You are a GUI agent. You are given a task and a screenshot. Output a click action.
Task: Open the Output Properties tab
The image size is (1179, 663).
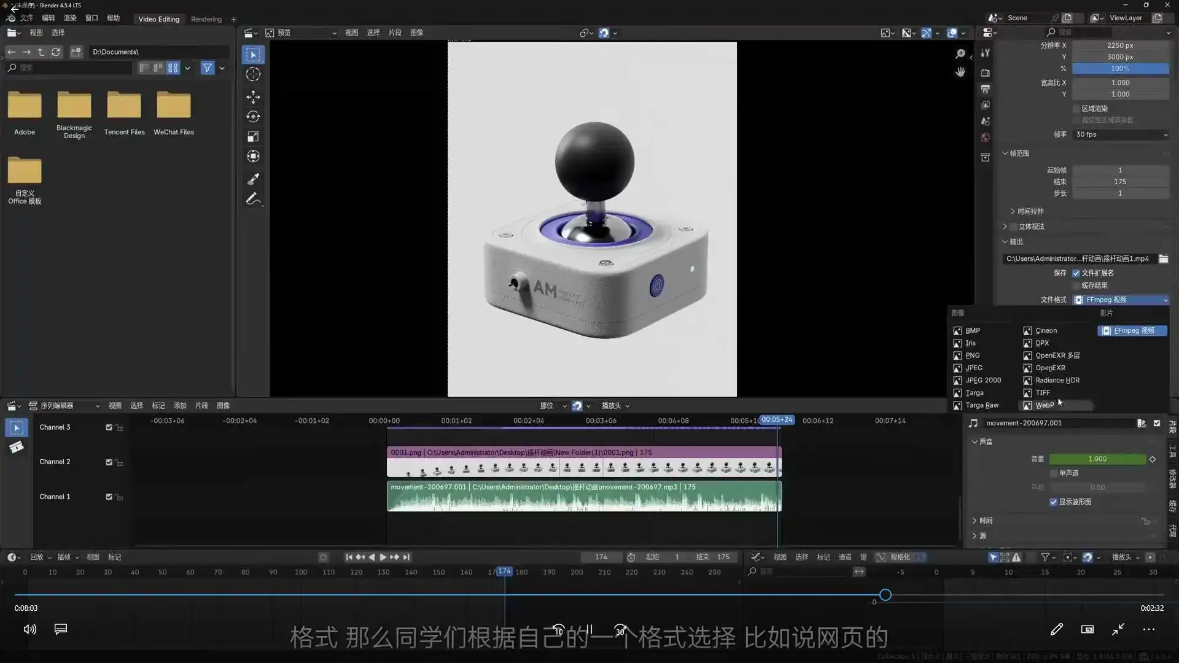(x=986, y=89)
